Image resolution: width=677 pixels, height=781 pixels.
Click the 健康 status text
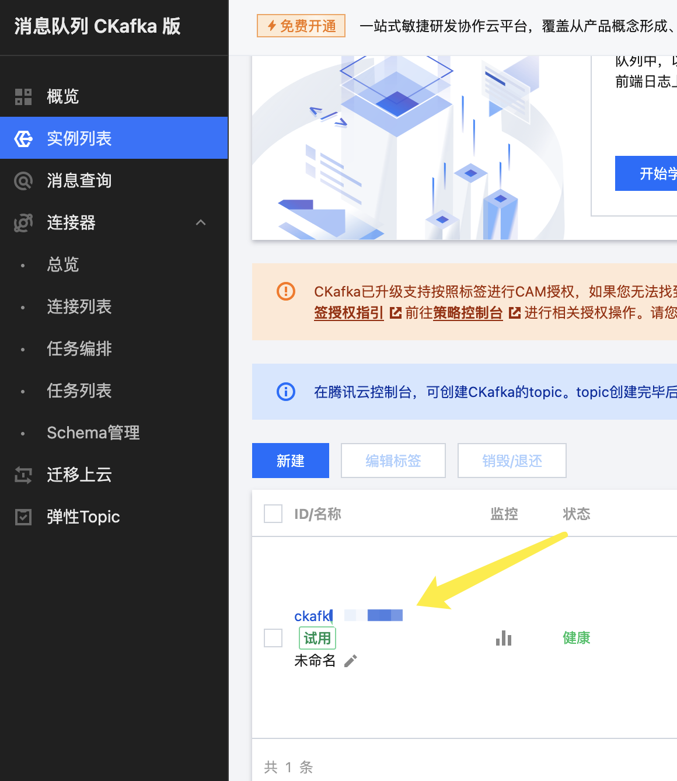tap(577, 638)
